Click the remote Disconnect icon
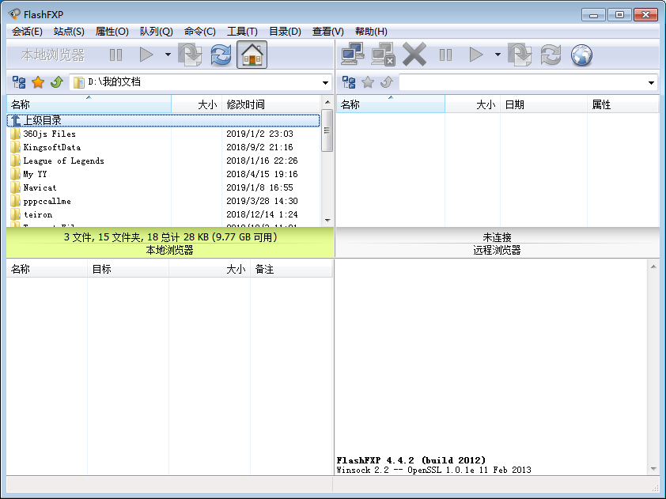The width and height of the screenshot is (666, 499). click(383, 55)
